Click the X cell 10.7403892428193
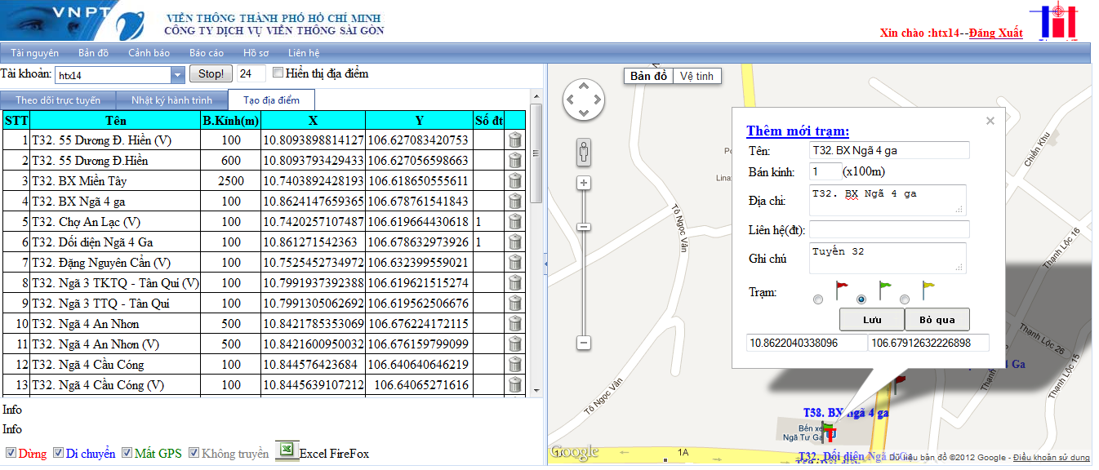 point(313,181)
